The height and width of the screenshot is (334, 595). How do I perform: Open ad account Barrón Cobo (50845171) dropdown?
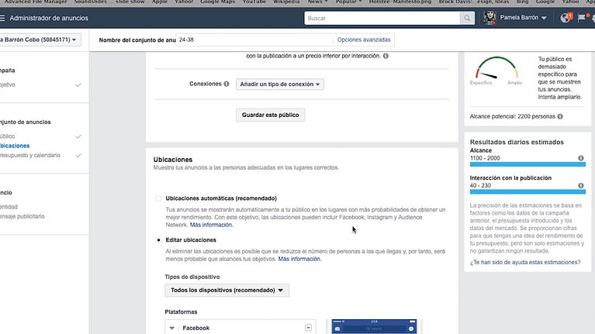[x=40, y=40]
